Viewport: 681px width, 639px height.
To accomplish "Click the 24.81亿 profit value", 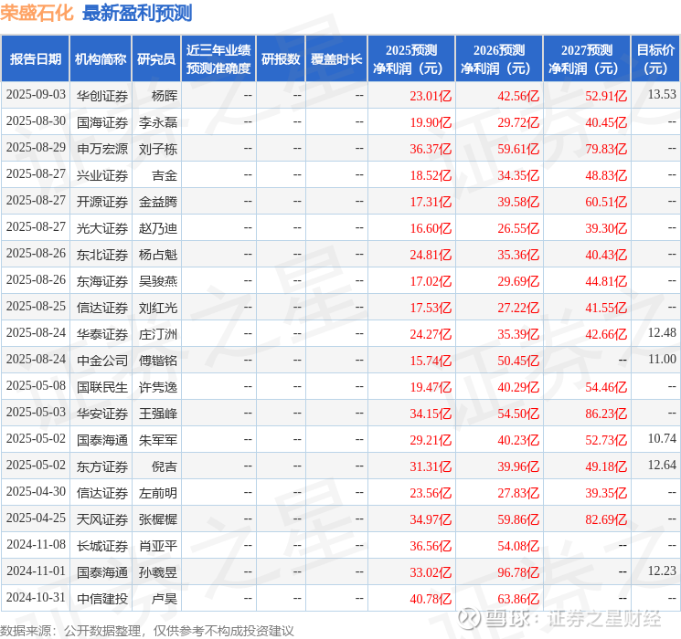I will tap(431, 255).
